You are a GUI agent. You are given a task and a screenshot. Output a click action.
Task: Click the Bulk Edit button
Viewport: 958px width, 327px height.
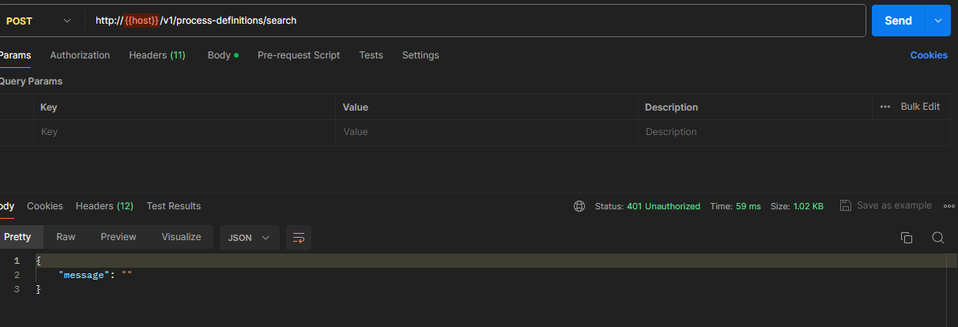tap(920, 107)
